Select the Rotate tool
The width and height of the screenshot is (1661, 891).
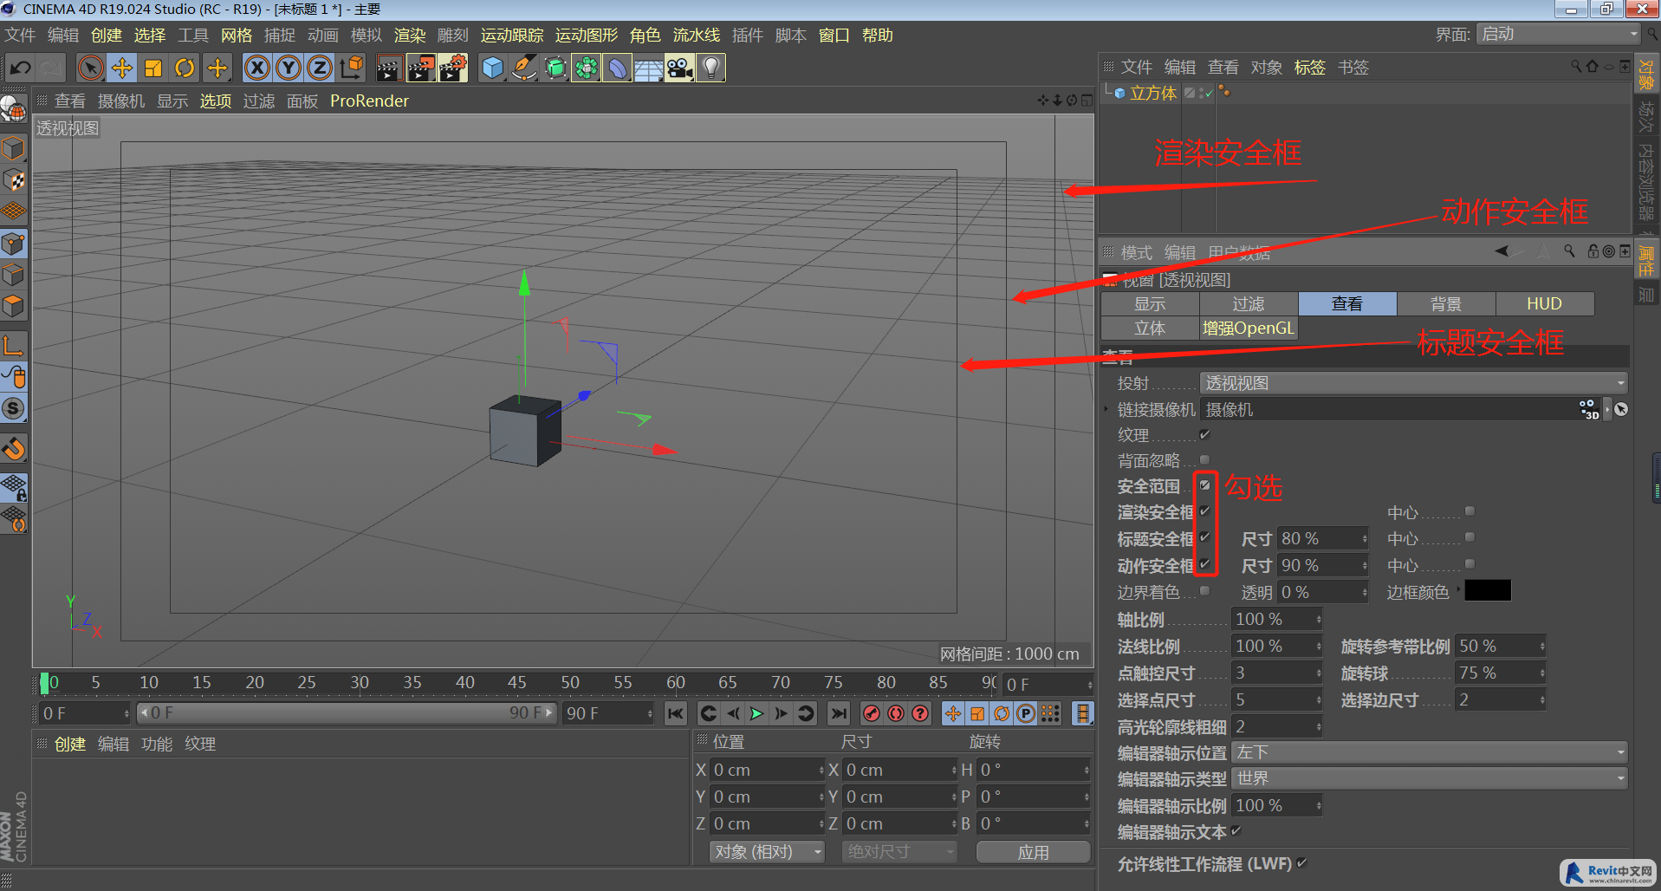(185, 68)
